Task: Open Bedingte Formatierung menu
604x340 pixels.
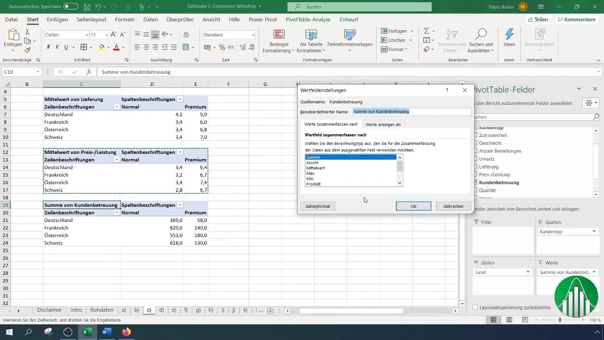Action: [278, 41]
